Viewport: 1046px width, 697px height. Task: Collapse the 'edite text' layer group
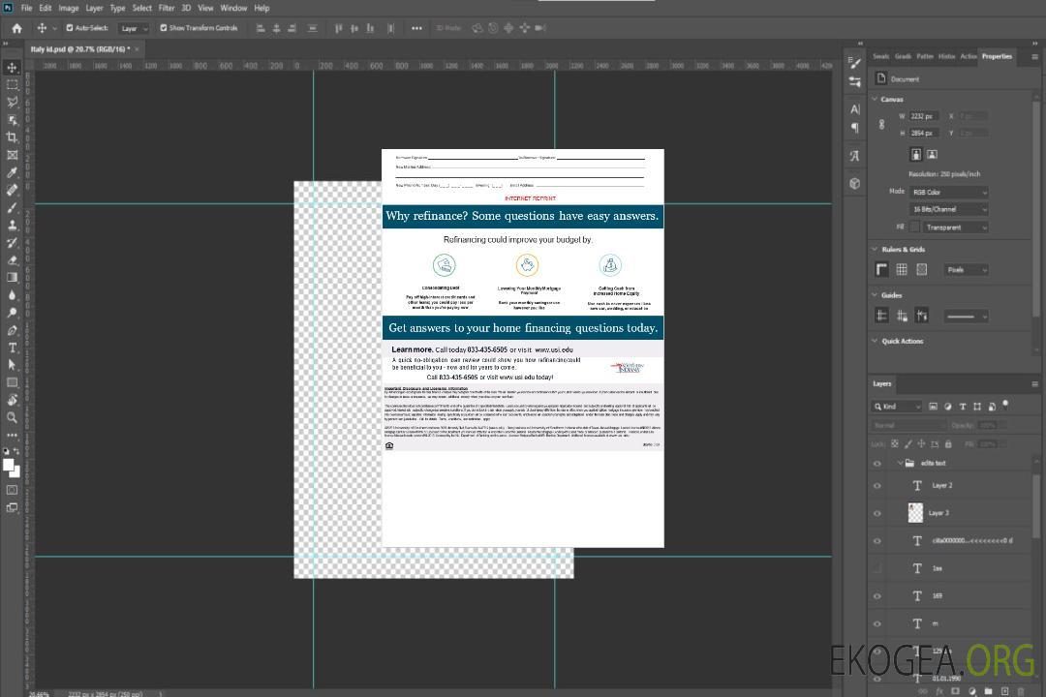coord(899,464)
